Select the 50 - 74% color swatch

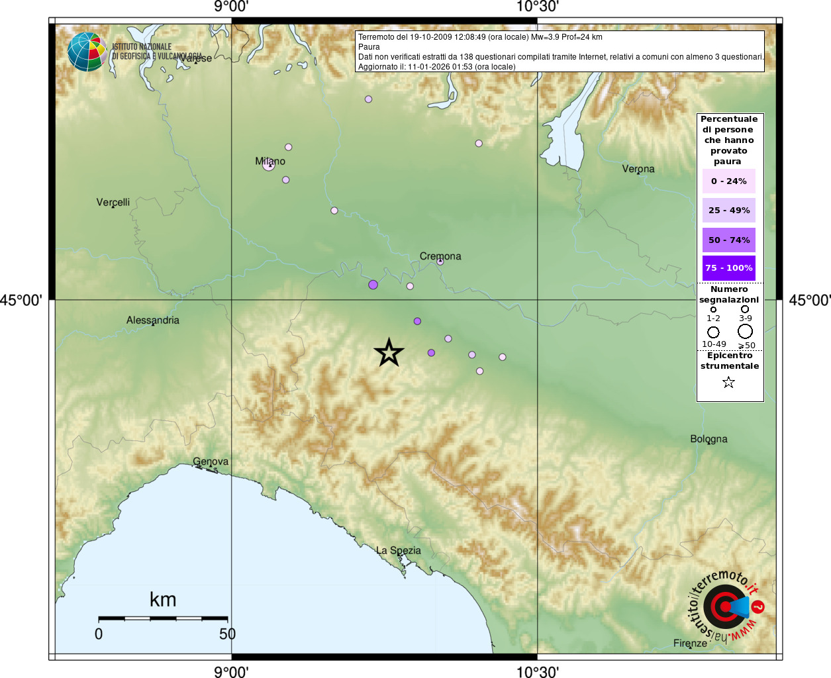pos(728,240)
